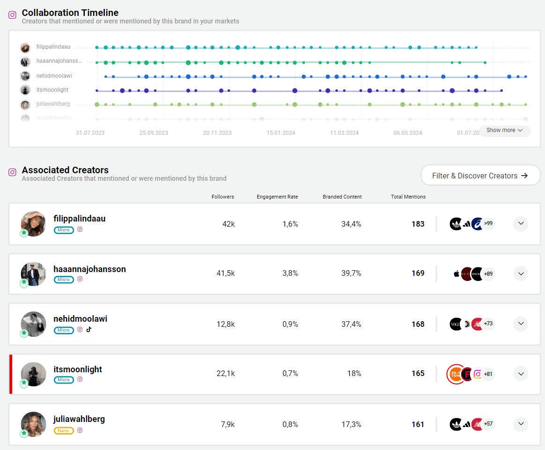Expand the filippalindaau creator row
Image resolution: width=545 pixels, height=450 pixels.
click(521, 224)
